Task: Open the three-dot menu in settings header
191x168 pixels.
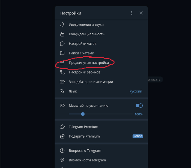Action: point(132,13)
